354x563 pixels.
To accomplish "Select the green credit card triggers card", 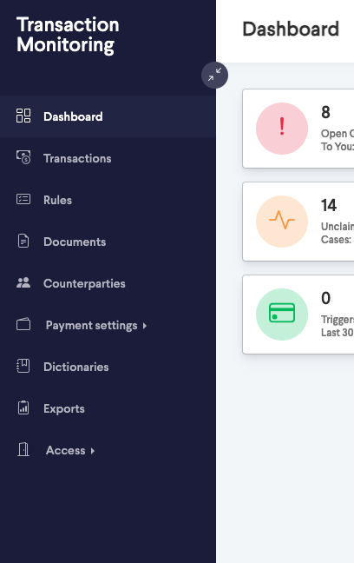I will (298, 315).
